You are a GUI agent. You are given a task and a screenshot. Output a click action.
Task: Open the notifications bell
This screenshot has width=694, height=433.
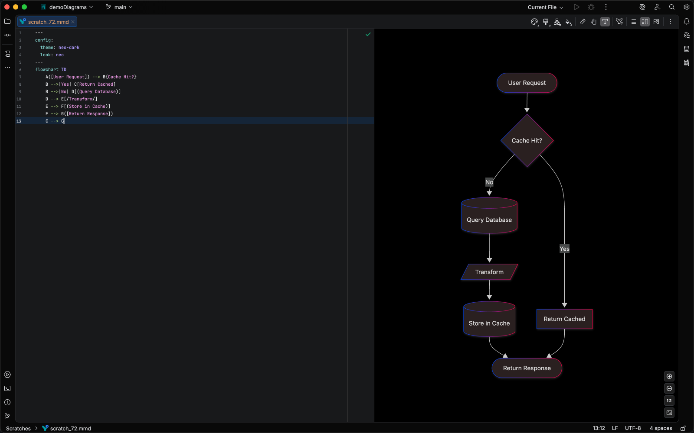(x=687, y=22)
